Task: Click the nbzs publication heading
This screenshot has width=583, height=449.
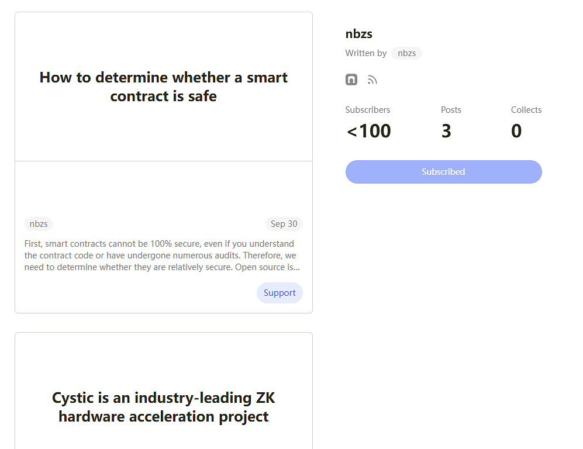Action: pyautogui.click(x=359, y=34)
